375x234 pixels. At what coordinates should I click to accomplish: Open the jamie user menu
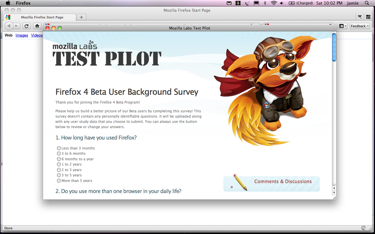(x=353, y=3)
